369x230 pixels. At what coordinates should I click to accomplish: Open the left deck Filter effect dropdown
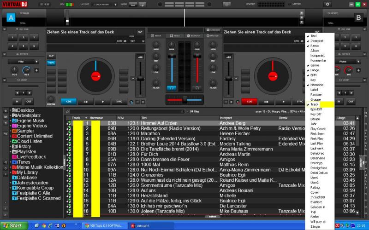[24, 61]
